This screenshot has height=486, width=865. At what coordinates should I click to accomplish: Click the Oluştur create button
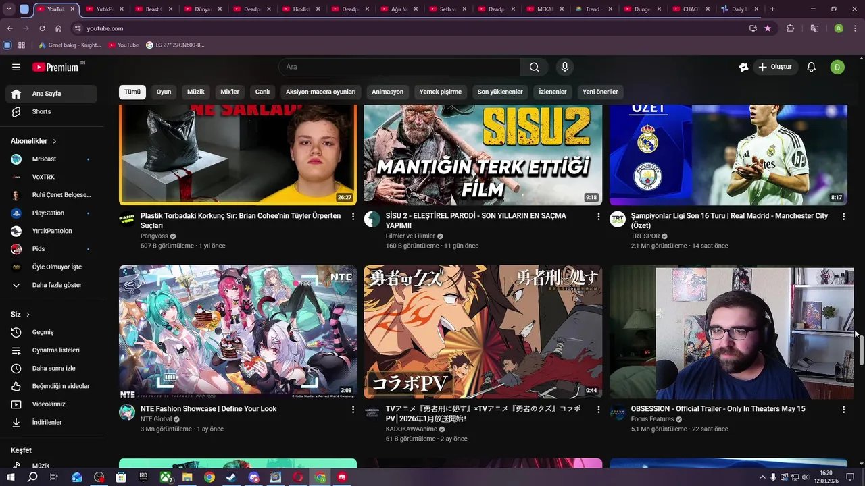click(x=776, y=67)
